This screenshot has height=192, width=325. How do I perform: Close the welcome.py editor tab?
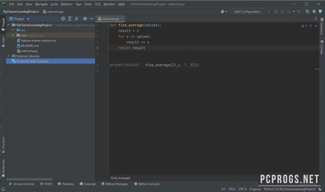122,19
